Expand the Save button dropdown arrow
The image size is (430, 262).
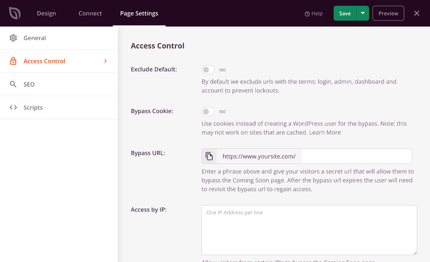tap(363, 13)
